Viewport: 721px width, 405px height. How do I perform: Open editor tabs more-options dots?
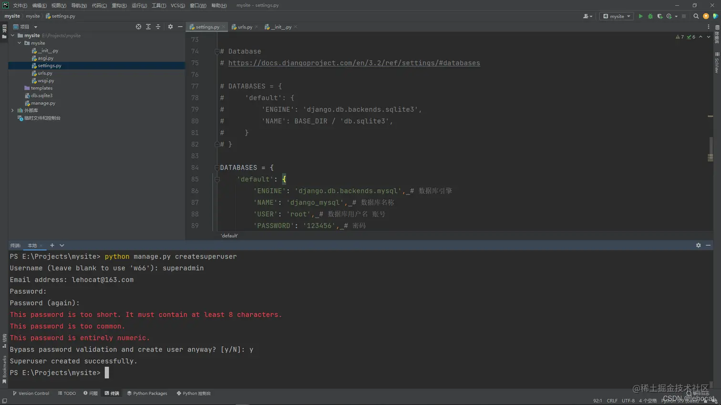tap(709, 27)
